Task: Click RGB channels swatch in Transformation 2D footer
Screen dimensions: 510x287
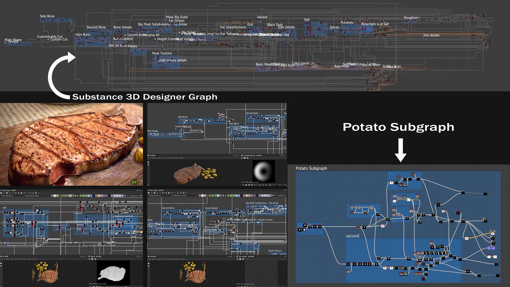Action: tap(249, 185)
